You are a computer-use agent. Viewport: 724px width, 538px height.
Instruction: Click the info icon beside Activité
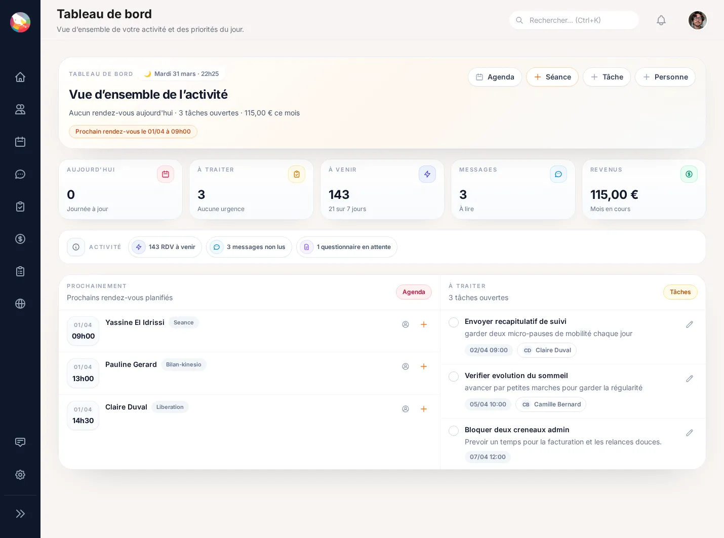pos(76,247)
